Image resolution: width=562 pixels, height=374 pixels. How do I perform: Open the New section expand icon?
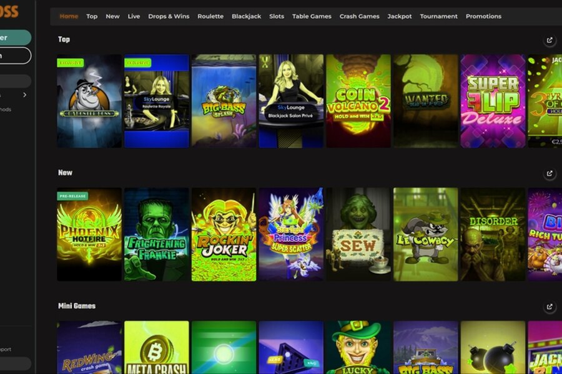tap(550, 173)
